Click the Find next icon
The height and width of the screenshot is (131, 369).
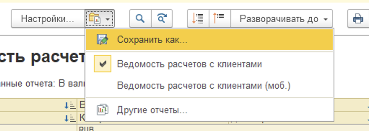(162, 18)
